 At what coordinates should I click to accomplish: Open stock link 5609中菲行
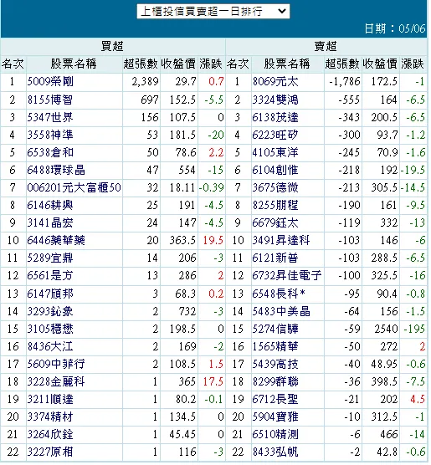(56, 364)
